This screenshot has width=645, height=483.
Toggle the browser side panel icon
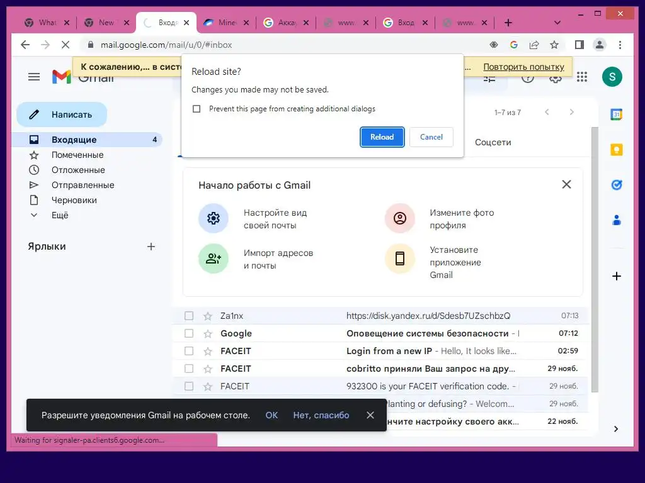click(579, 45)
